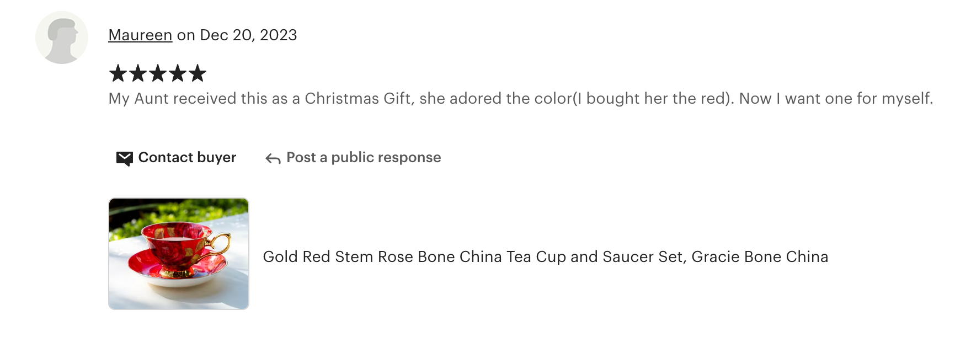Click Maureen's default profile avatar
Viewport: 971px width, 353px height.
click(62, 38)
